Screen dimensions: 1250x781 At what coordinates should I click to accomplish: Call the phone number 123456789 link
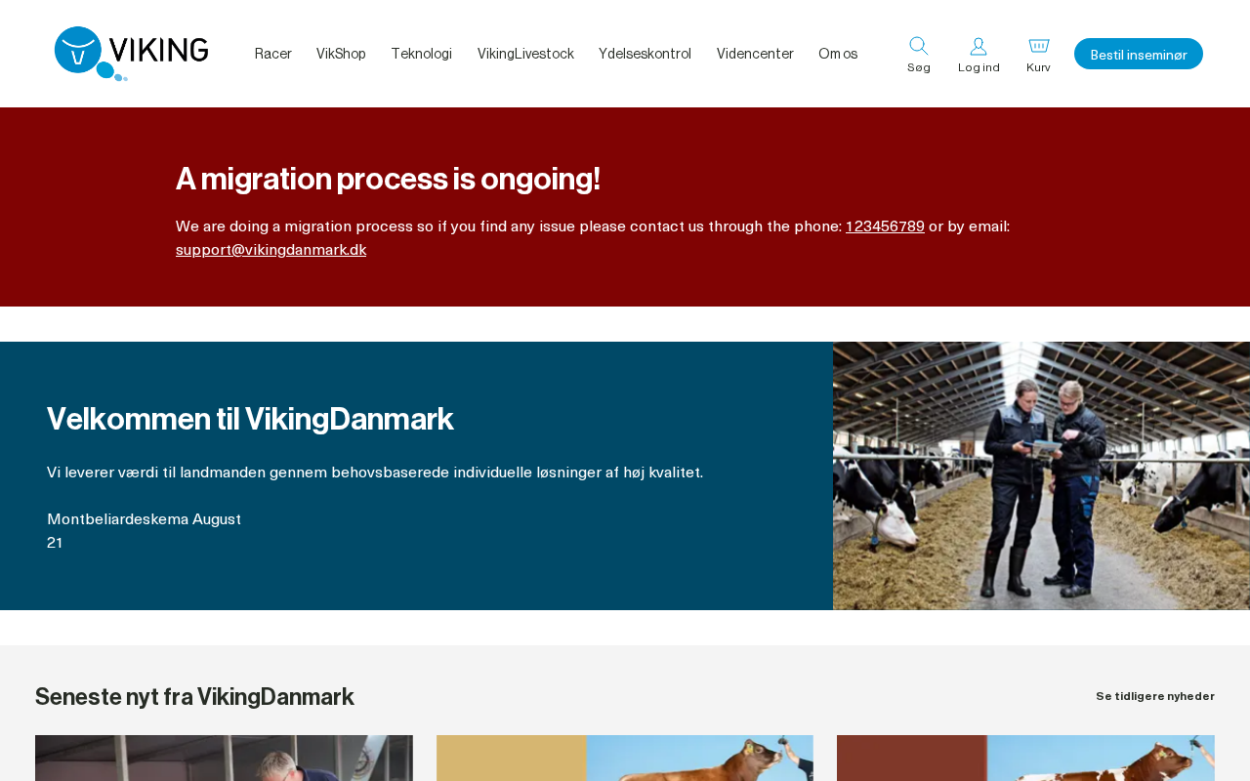885,226
